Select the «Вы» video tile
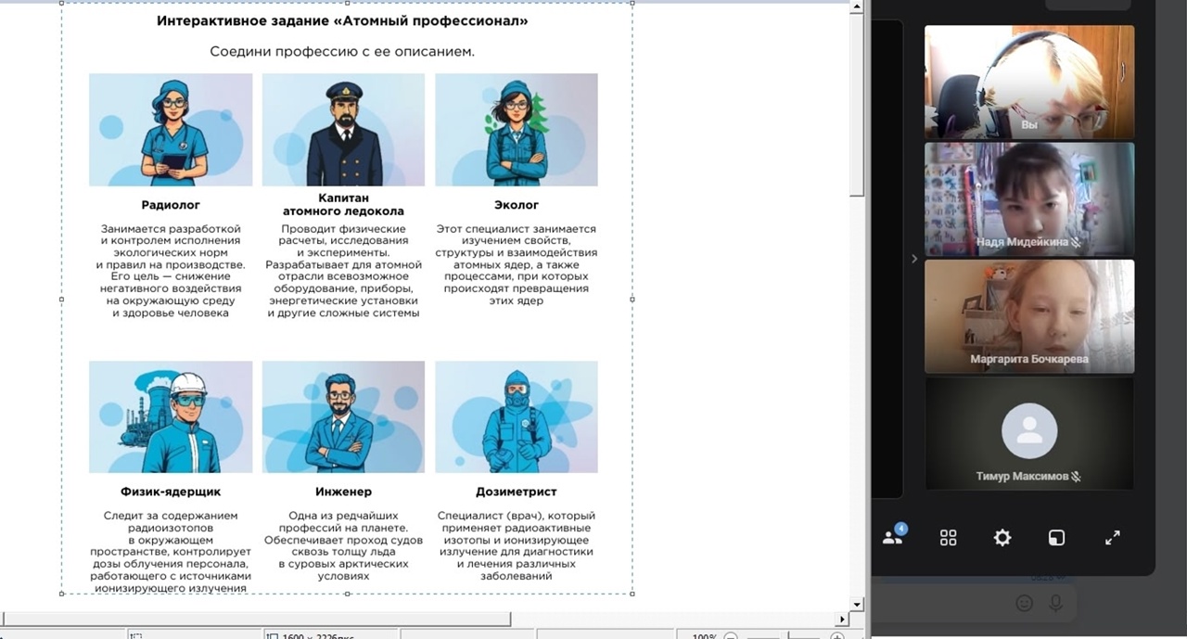This screenshot has height=639, width=1187. [1029, 82]
